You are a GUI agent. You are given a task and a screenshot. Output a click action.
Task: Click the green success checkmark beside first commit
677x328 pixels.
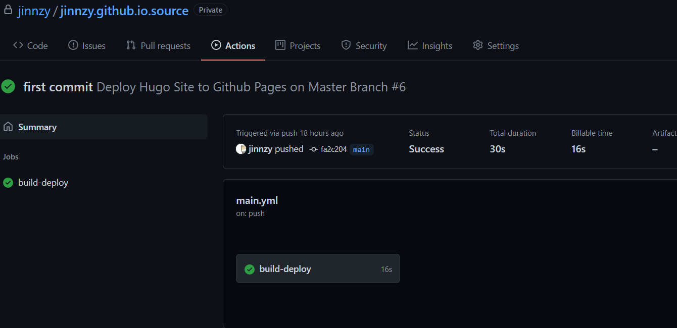click(8, 87)
